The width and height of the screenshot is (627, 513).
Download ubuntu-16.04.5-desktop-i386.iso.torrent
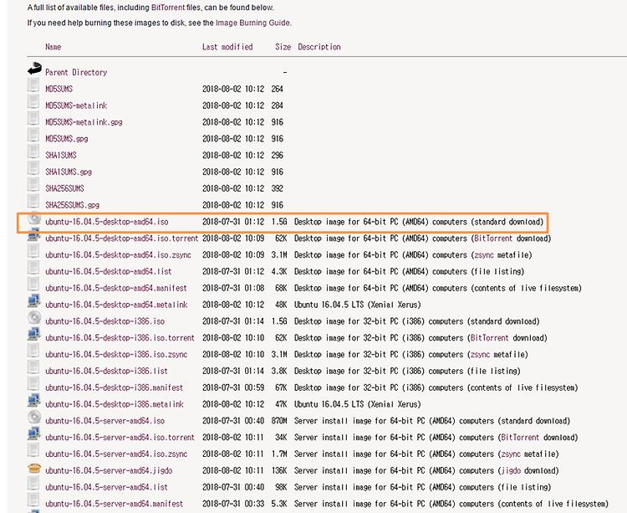coord(120,338)
